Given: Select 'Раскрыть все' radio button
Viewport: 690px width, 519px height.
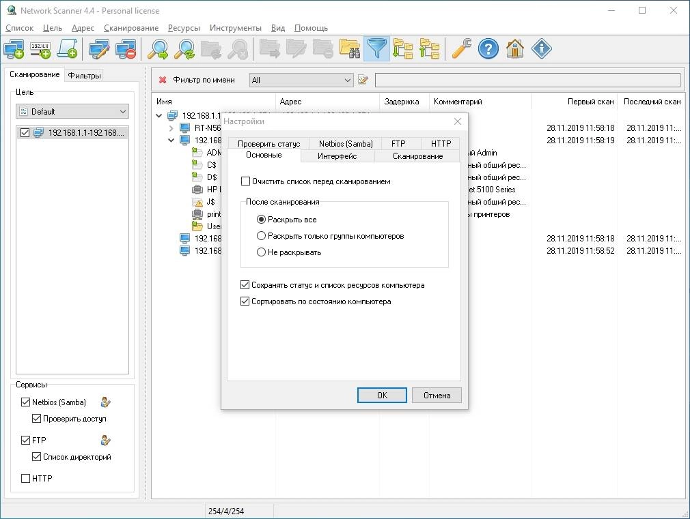Looking at the screenshot, I should (261, 220).
